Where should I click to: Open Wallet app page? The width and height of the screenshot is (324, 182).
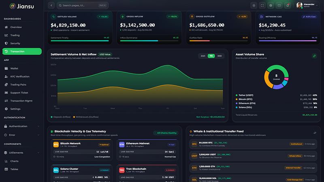tap(22, 68)
